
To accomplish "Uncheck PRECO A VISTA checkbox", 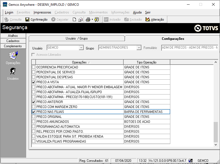I will (33, 82).
